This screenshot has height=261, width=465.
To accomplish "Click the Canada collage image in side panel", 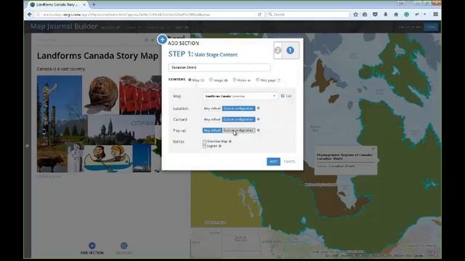I will pos(99,124).
